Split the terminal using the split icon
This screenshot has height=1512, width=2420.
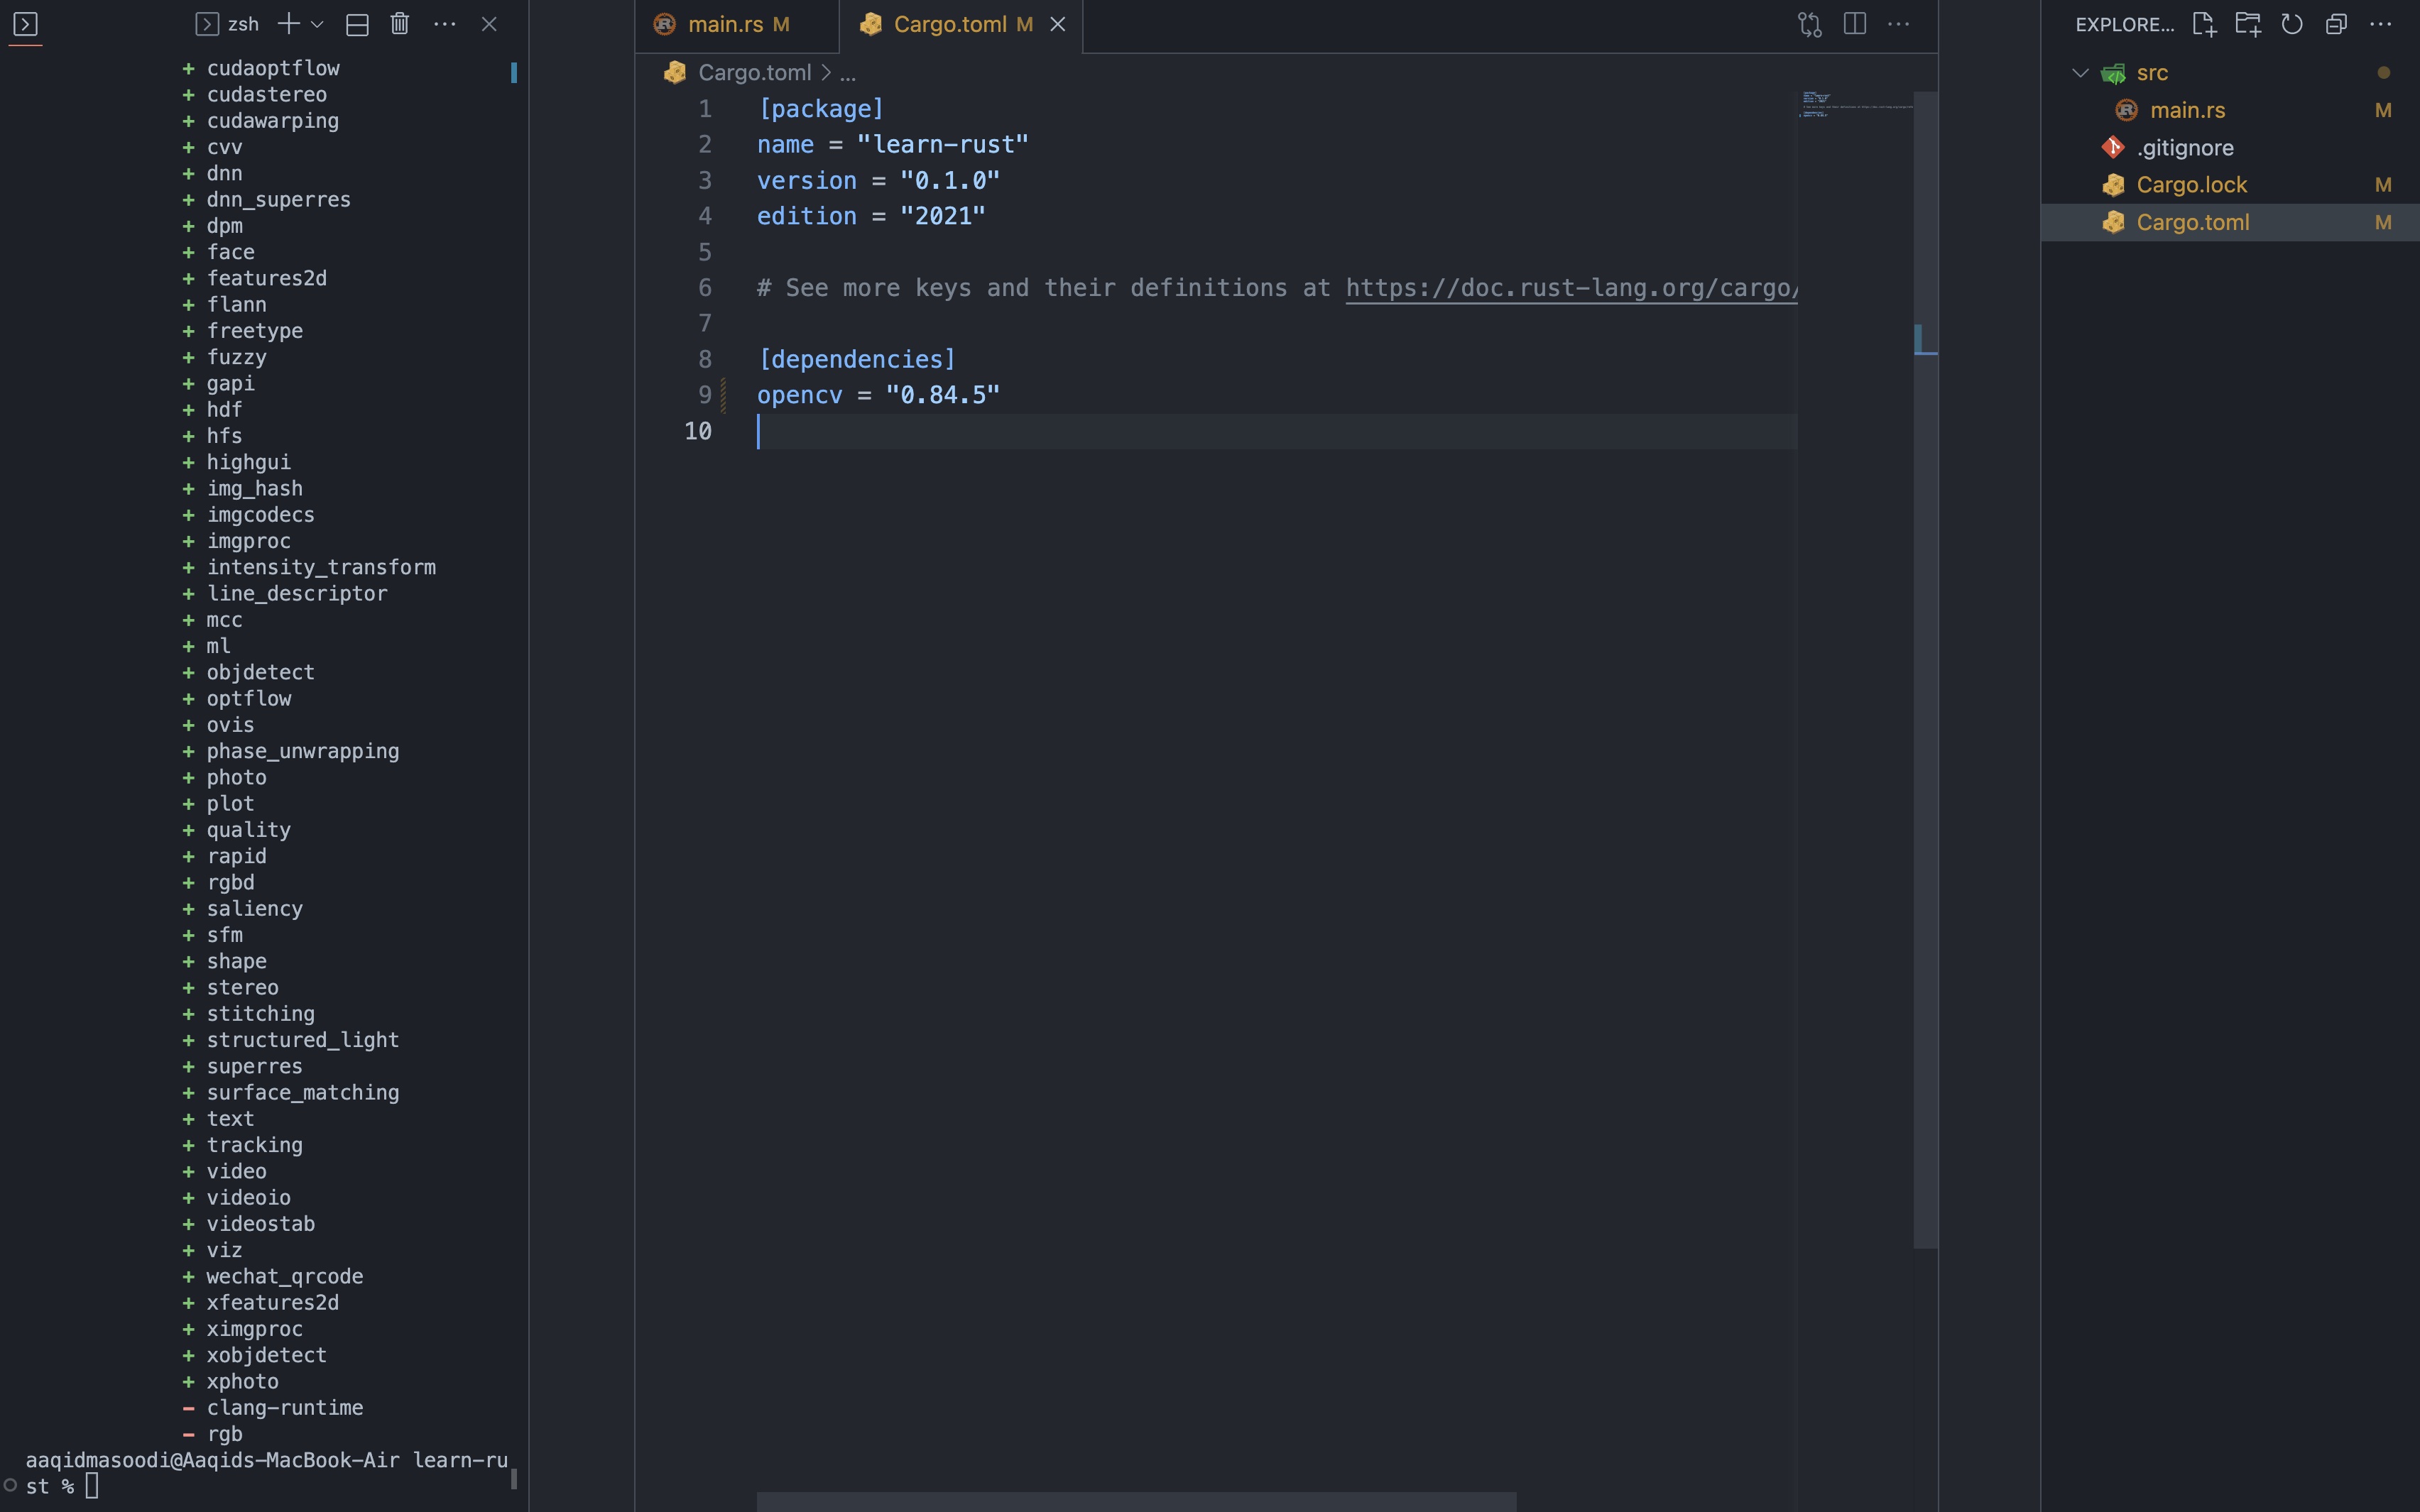click(x=357, y=24)
